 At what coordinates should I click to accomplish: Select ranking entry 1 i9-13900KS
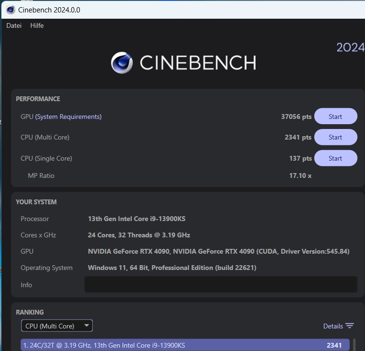[185, 345]
